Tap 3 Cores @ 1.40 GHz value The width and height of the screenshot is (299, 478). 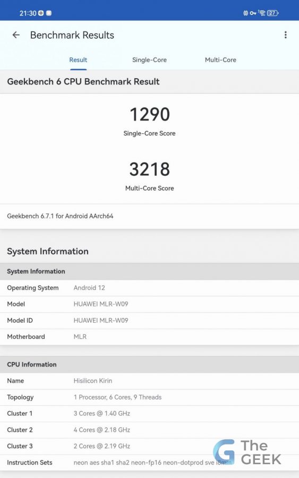pos(102,414)
